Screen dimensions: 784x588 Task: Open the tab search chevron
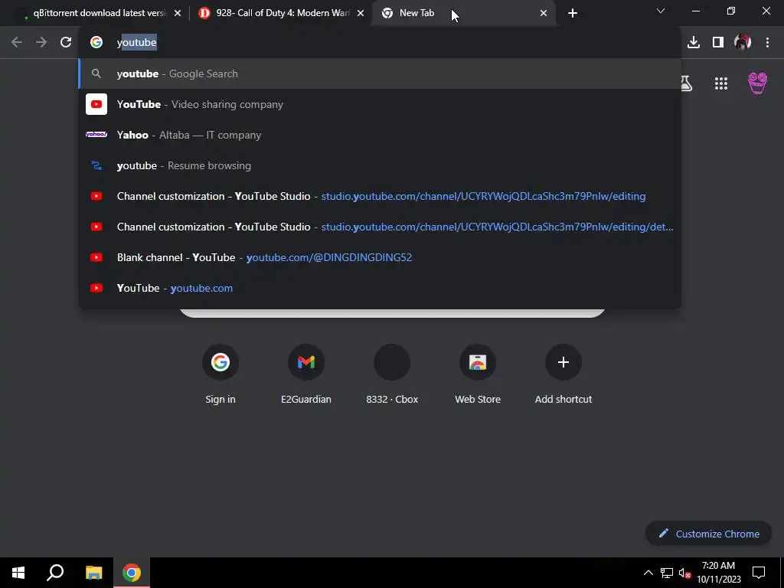661,11
